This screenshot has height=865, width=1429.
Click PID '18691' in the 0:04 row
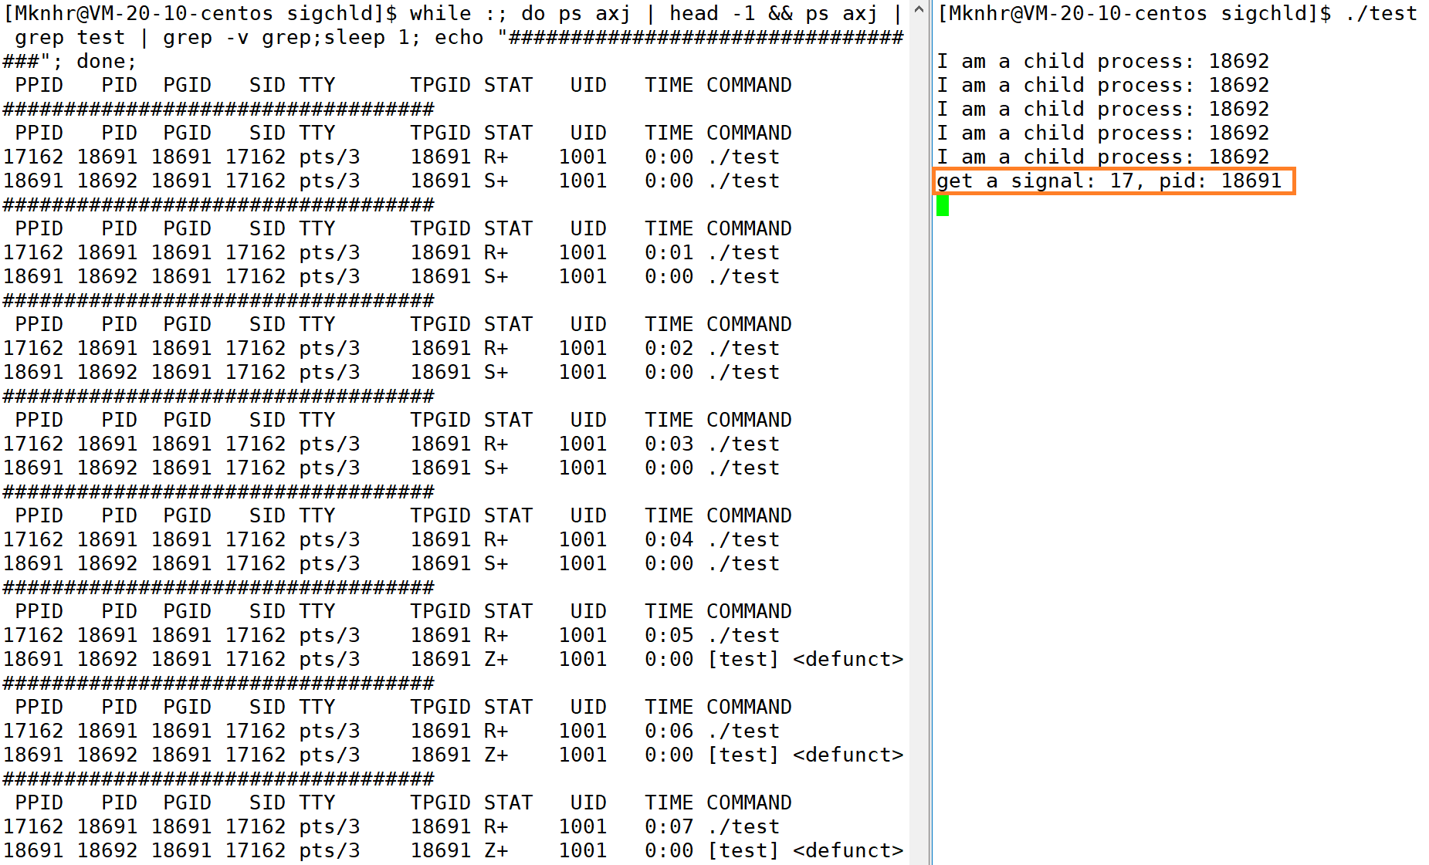coord(107,540)
